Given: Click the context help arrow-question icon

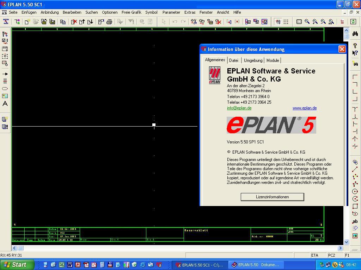Looking at the screenshot, I should 355,53.
